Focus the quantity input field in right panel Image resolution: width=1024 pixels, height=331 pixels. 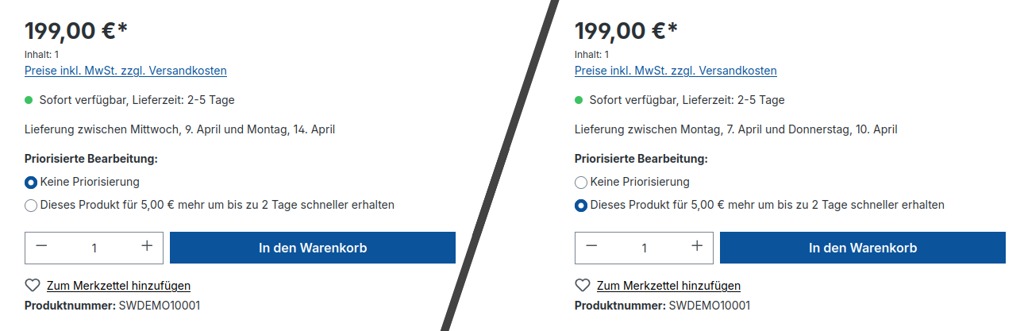[644, 248]
